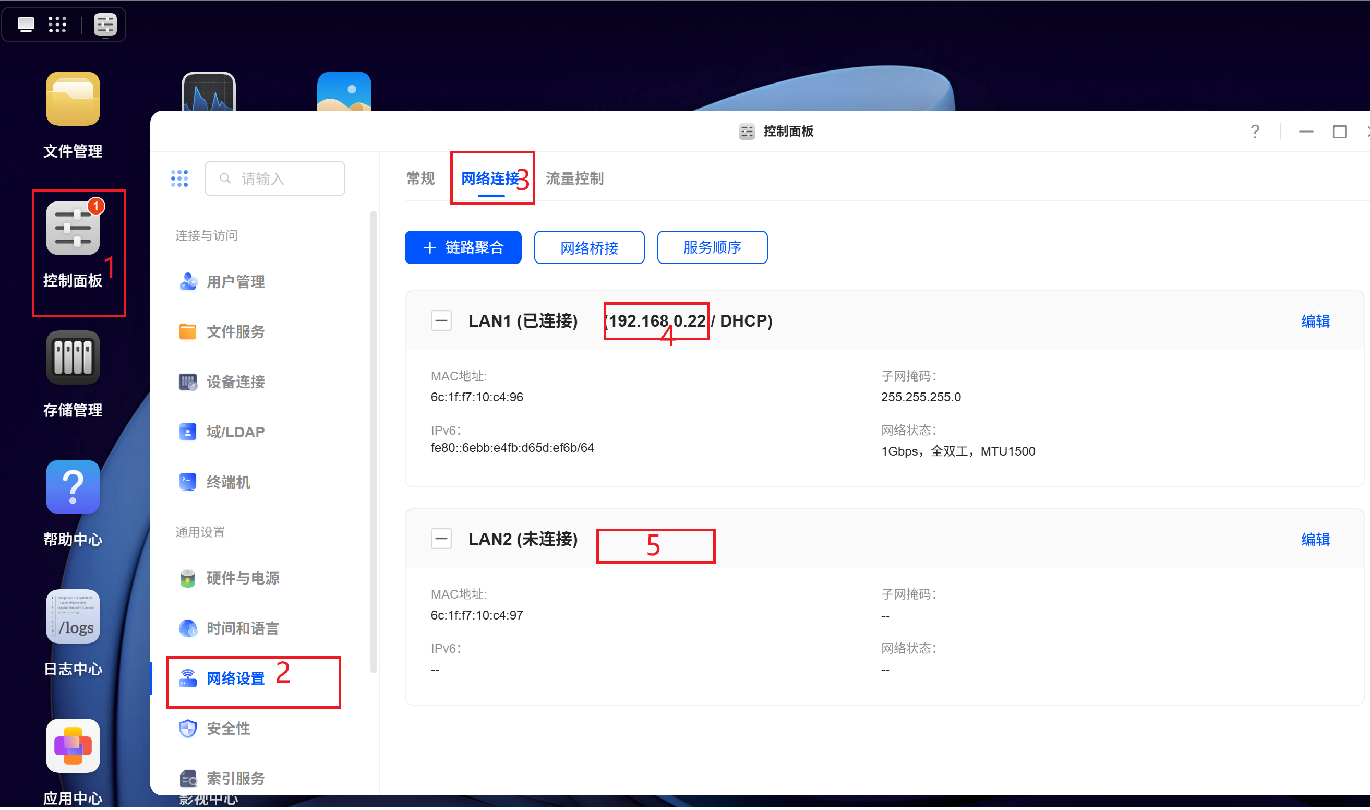This screenshot has width=1370, height=810.
Task: Click the 服务顺序 button
Action: (712, 248)
